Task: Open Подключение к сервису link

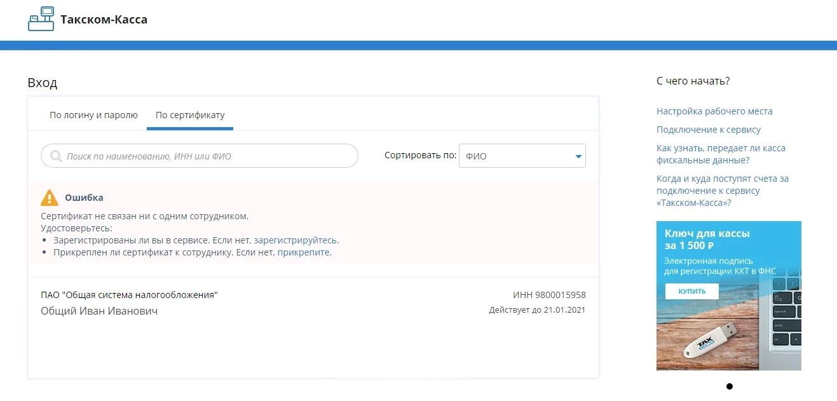Action: (x=708, y=130)
